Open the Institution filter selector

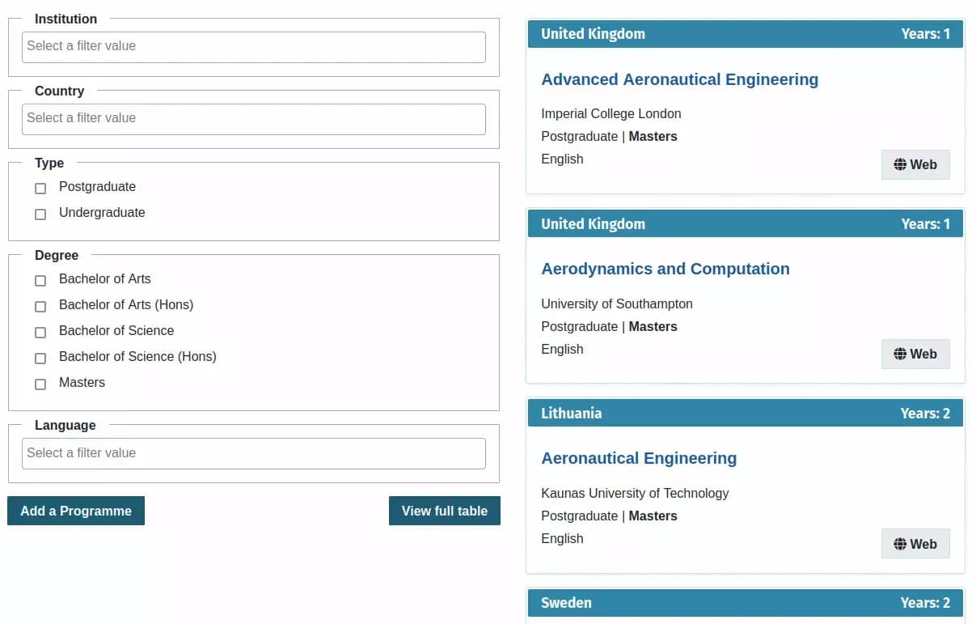253,47
